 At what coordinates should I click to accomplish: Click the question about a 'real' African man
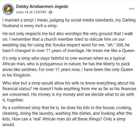pyautogui.click(x=57, y=119)
